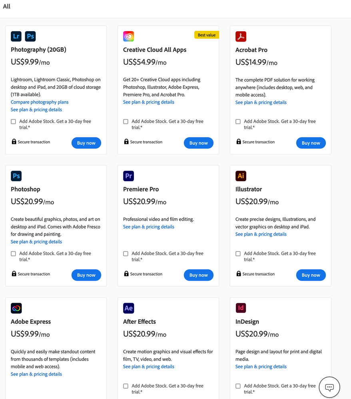The image size is (351, 399).
Task: Open the chat support bubble
Action: (x=329, y=387)
